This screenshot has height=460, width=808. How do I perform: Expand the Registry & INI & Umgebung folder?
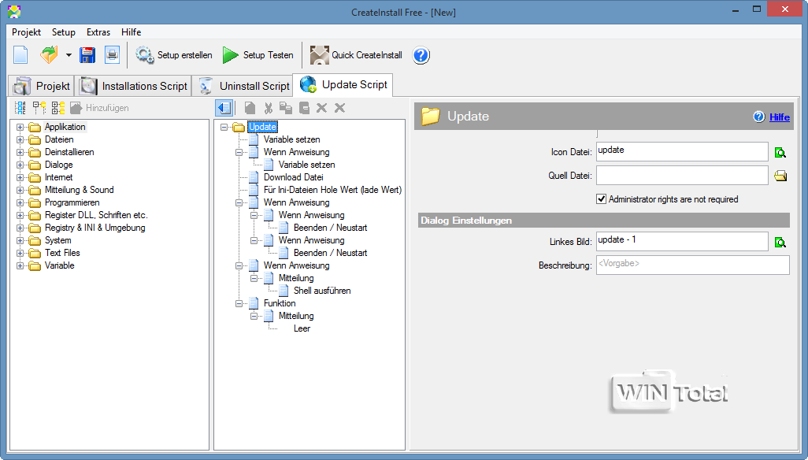(x=20, y=228)
